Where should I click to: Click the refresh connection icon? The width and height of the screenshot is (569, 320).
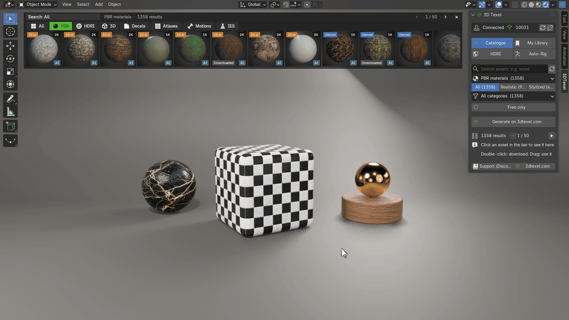tap(542, 28)
